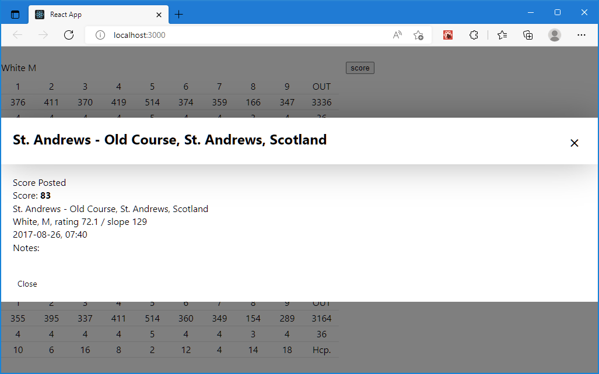
Task: Click the bold score value 83
Action: (45, 196)
